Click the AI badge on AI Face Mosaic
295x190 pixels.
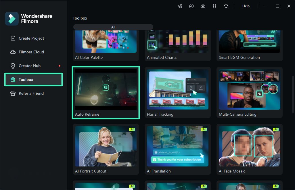click(276, 129)
